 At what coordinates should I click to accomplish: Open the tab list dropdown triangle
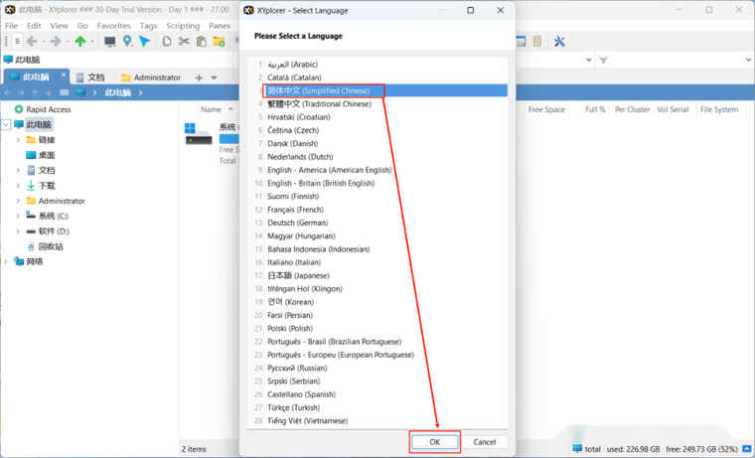tap(214, 77)
